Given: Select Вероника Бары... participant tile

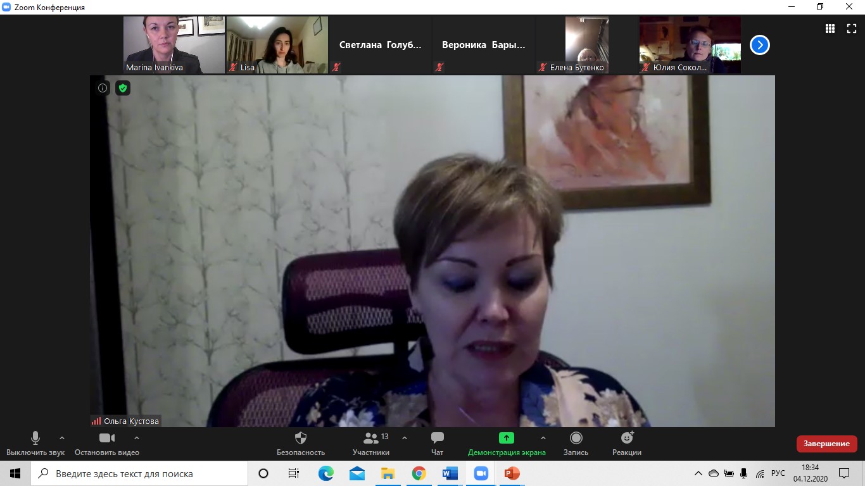Looking at the screenshot, I should click(484, 45).
